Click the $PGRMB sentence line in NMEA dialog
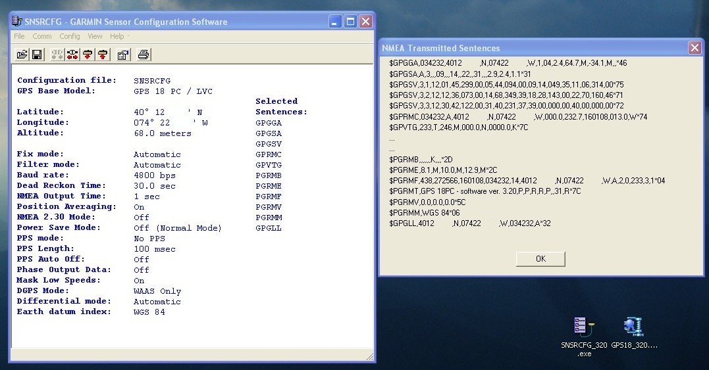This screenshot has width=709, height=370. [421, 160]
